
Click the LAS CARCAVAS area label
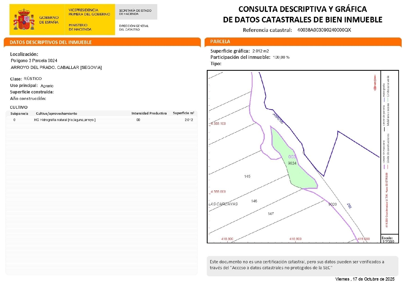tap(223, 204)
